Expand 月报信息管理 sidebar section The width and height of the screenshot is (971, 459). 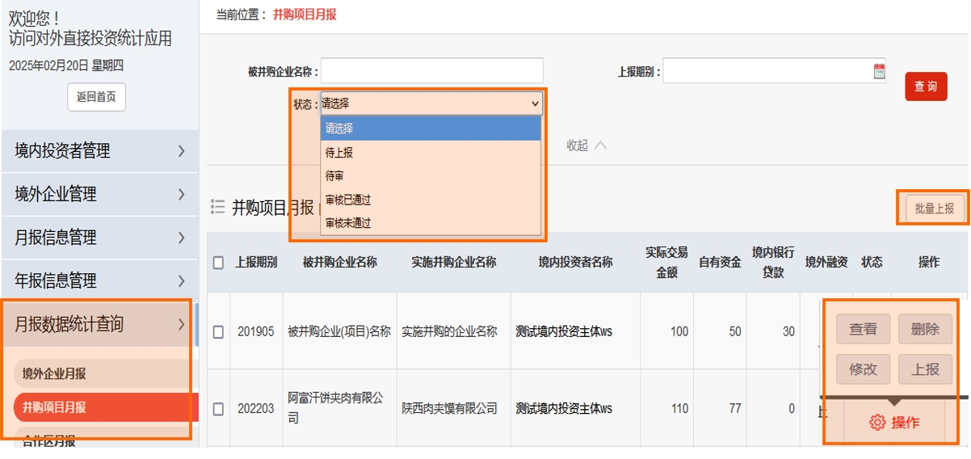pyautogui.click(x=99, y=238)
